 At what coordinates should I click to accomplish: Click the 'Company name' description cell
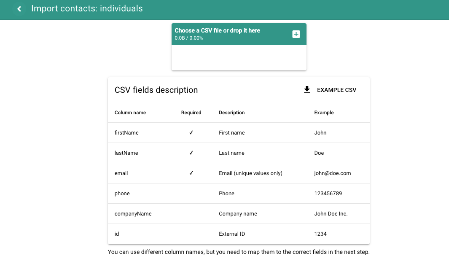click(238, 214)
